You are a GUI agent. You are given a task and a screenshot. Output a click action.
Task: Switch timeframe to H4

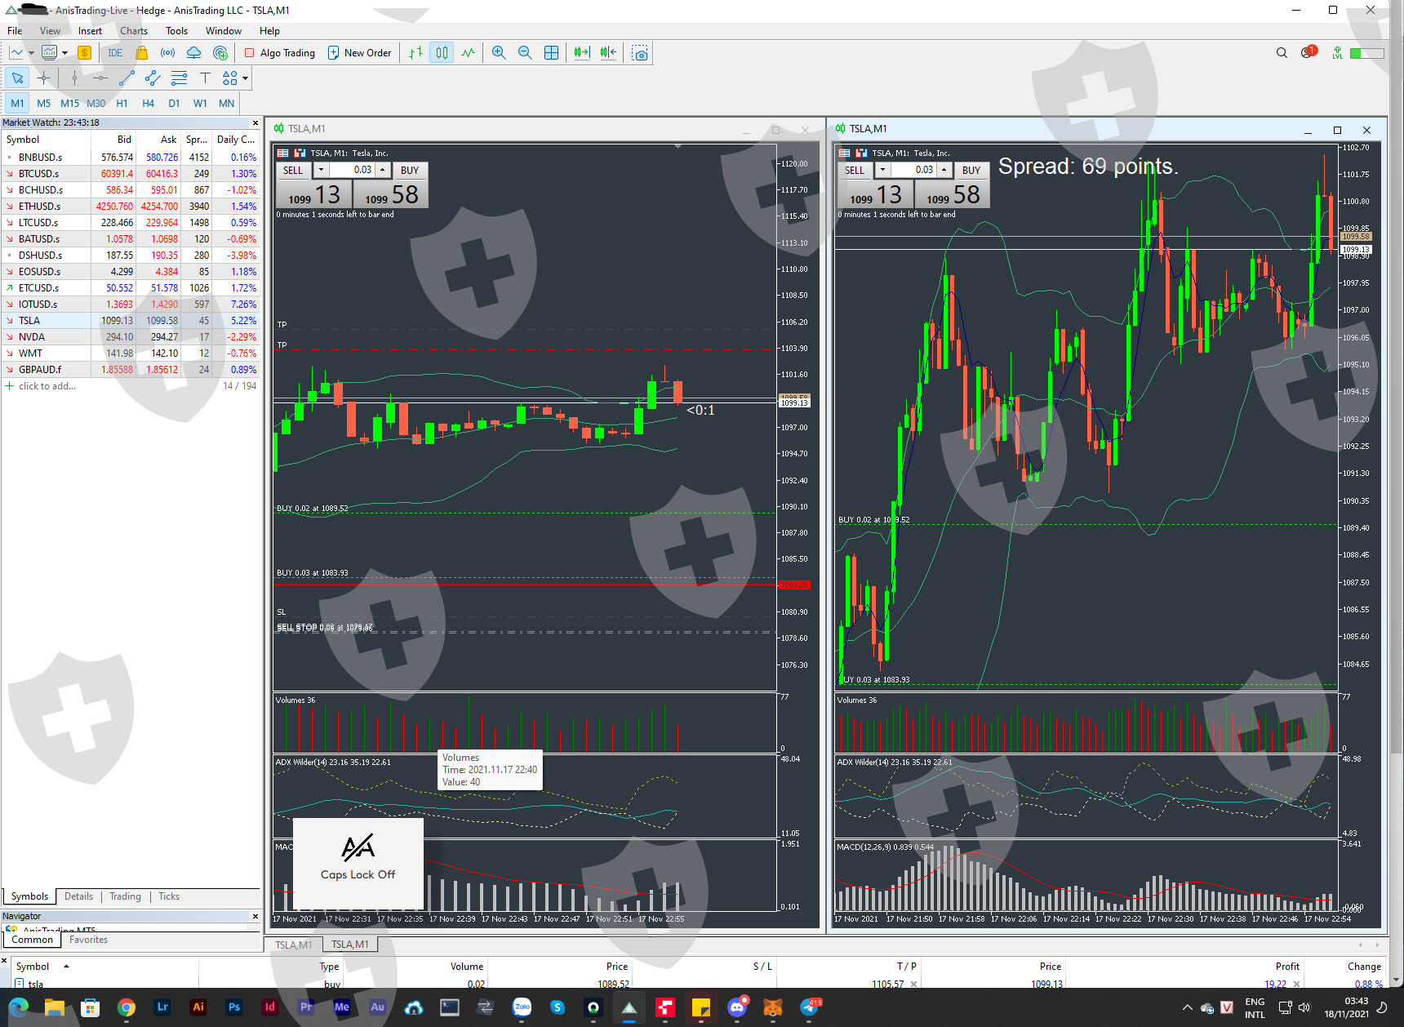(148, 104)
